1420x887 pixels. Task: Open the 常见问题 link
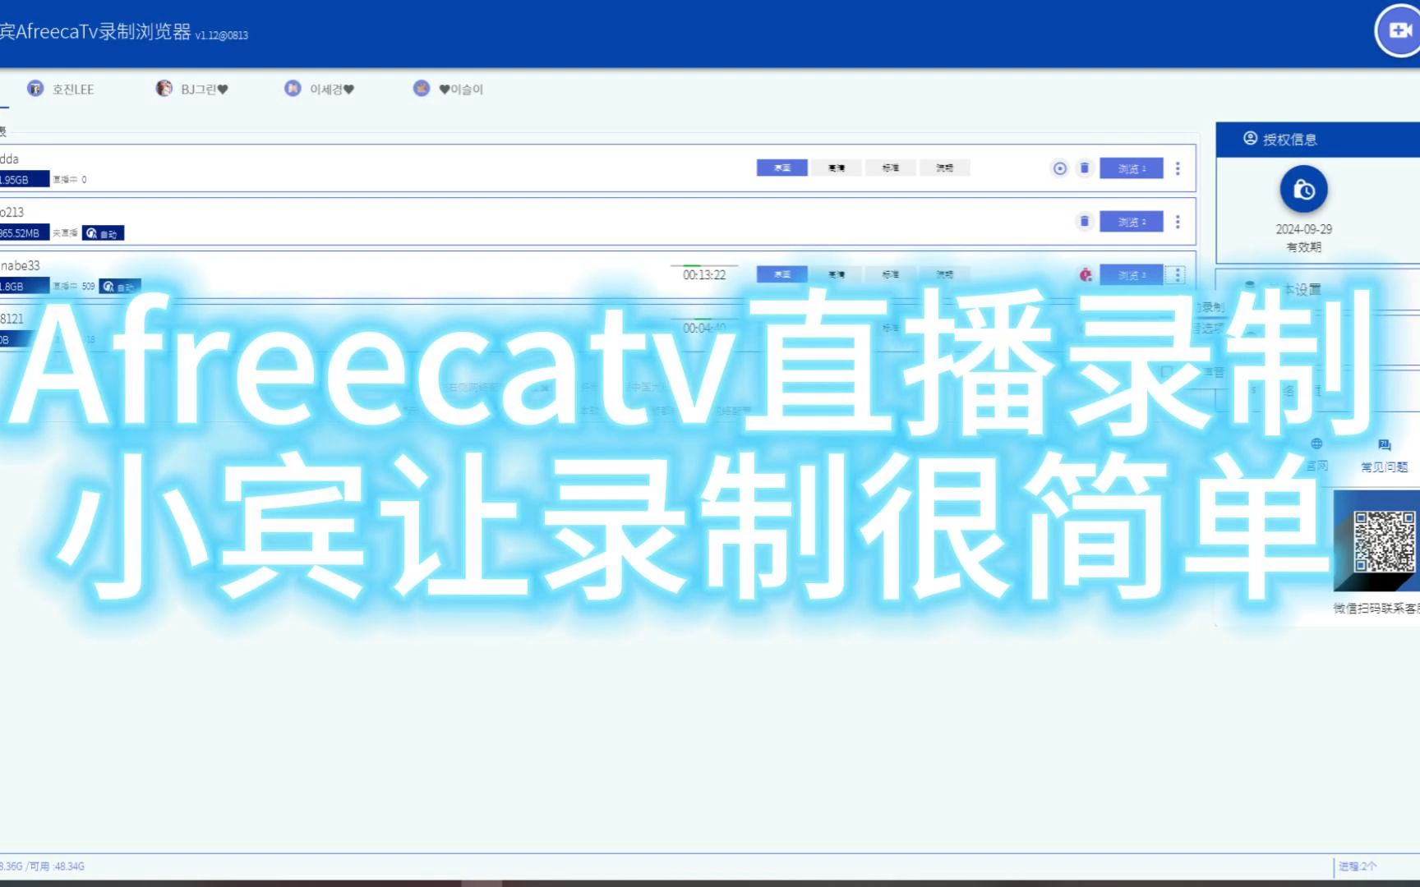tap(1384, 466)
